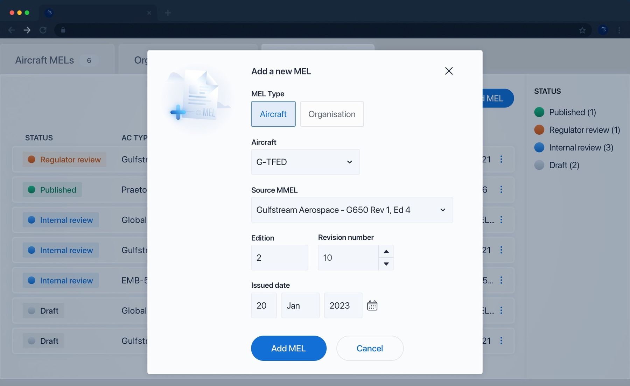Screen dimensions: 630x386
Task: Click the browser bookmark star icon
Action: click(582, 30)
